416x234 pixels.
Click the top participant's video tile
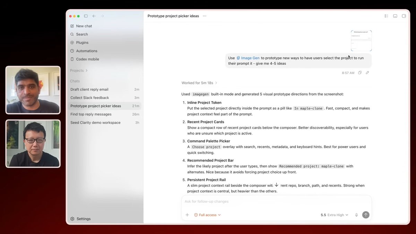pos(33,90)
